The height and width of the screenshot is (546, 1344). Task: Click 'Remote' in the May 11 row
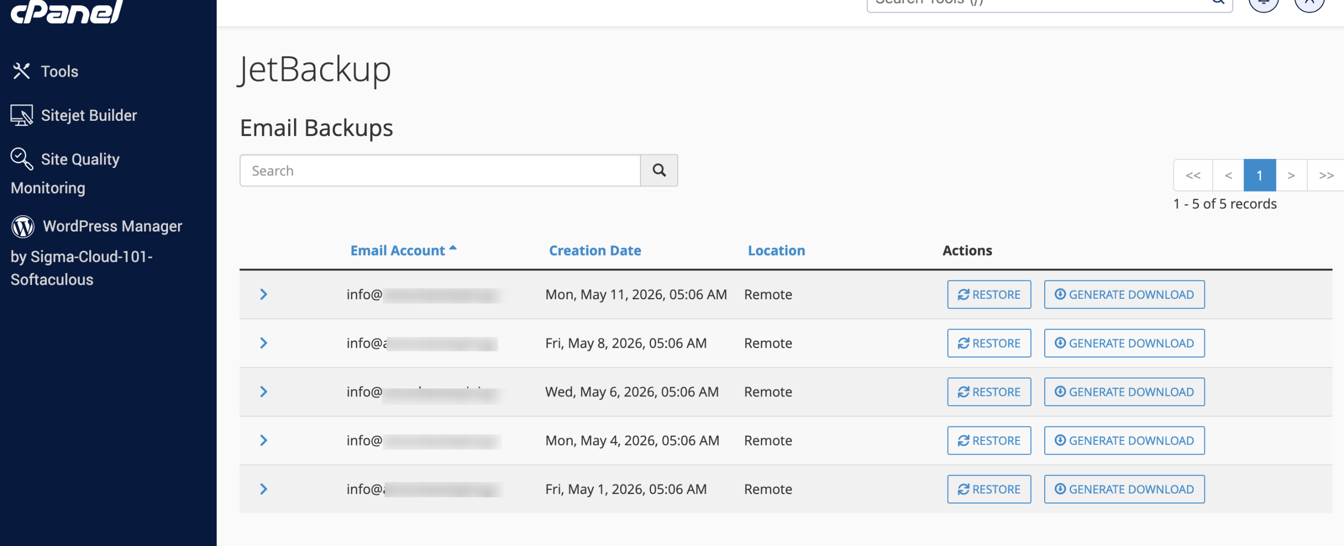[768, 295]
